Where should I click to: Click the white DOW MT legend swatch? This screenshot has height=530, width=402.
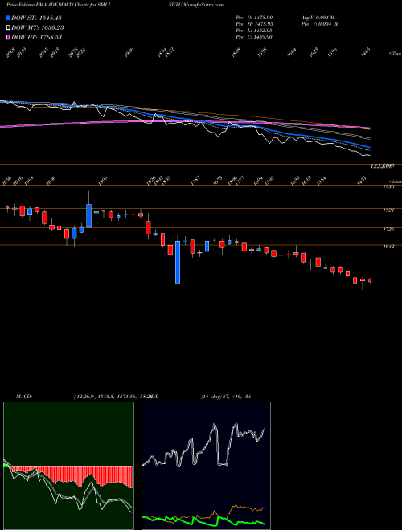point(8,28)
